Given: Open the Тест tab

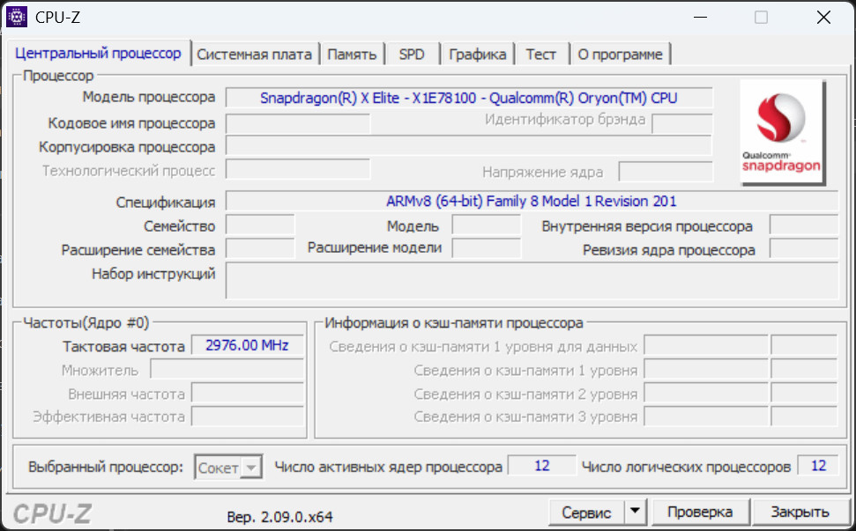Looking at the screenshot, I should [541, 55].
